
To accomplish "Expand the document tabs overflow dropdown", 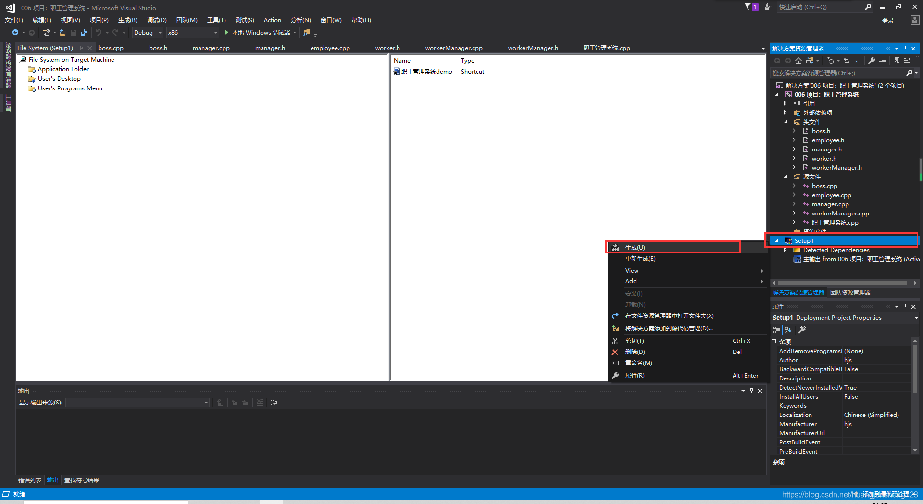I will pos(763,49).
